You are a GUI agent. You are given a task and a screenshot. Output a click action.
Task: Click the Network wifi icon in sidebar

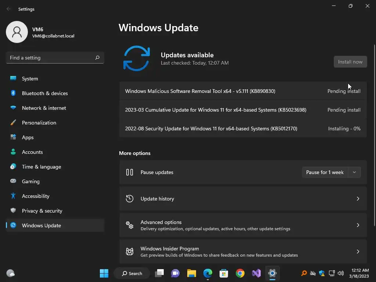13,108
